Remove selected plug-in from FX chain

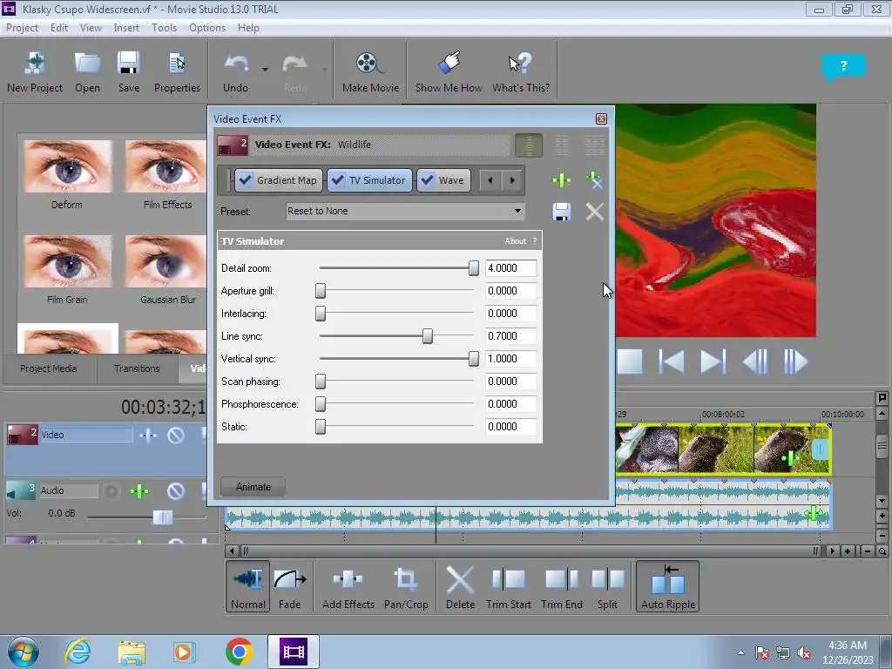click(594, 180)
